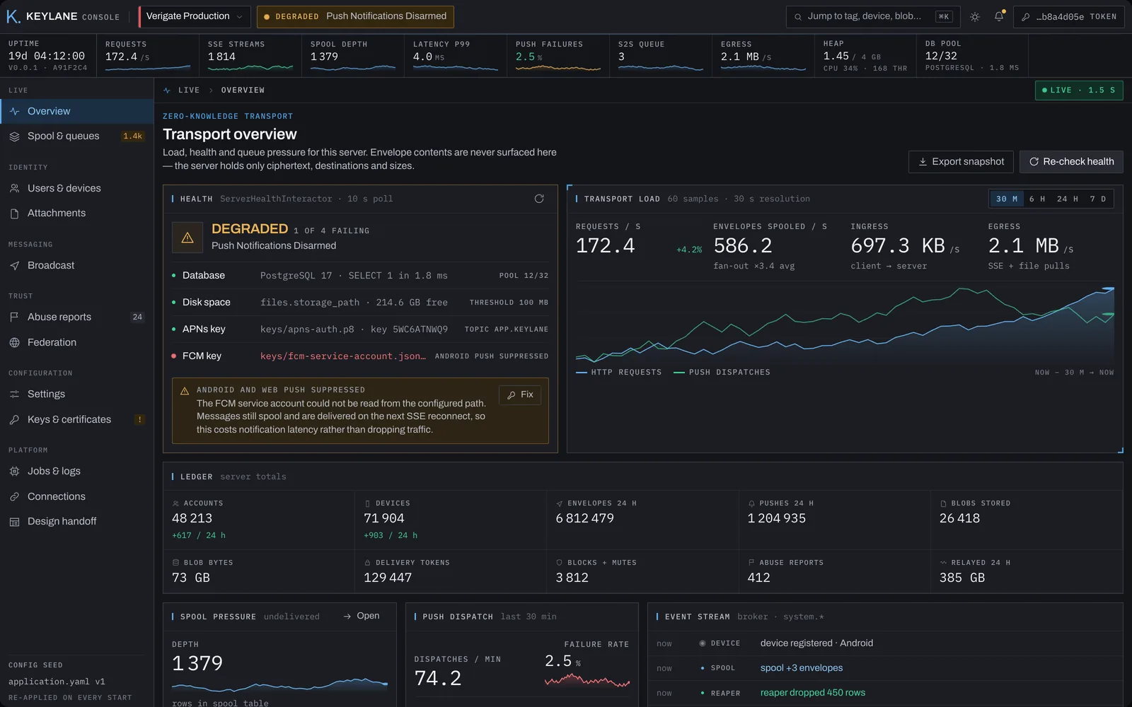This screenshot has width=1132, height=707.
Task: Toggle the Push Dispatches legend series
Action: tap(722, 372)
